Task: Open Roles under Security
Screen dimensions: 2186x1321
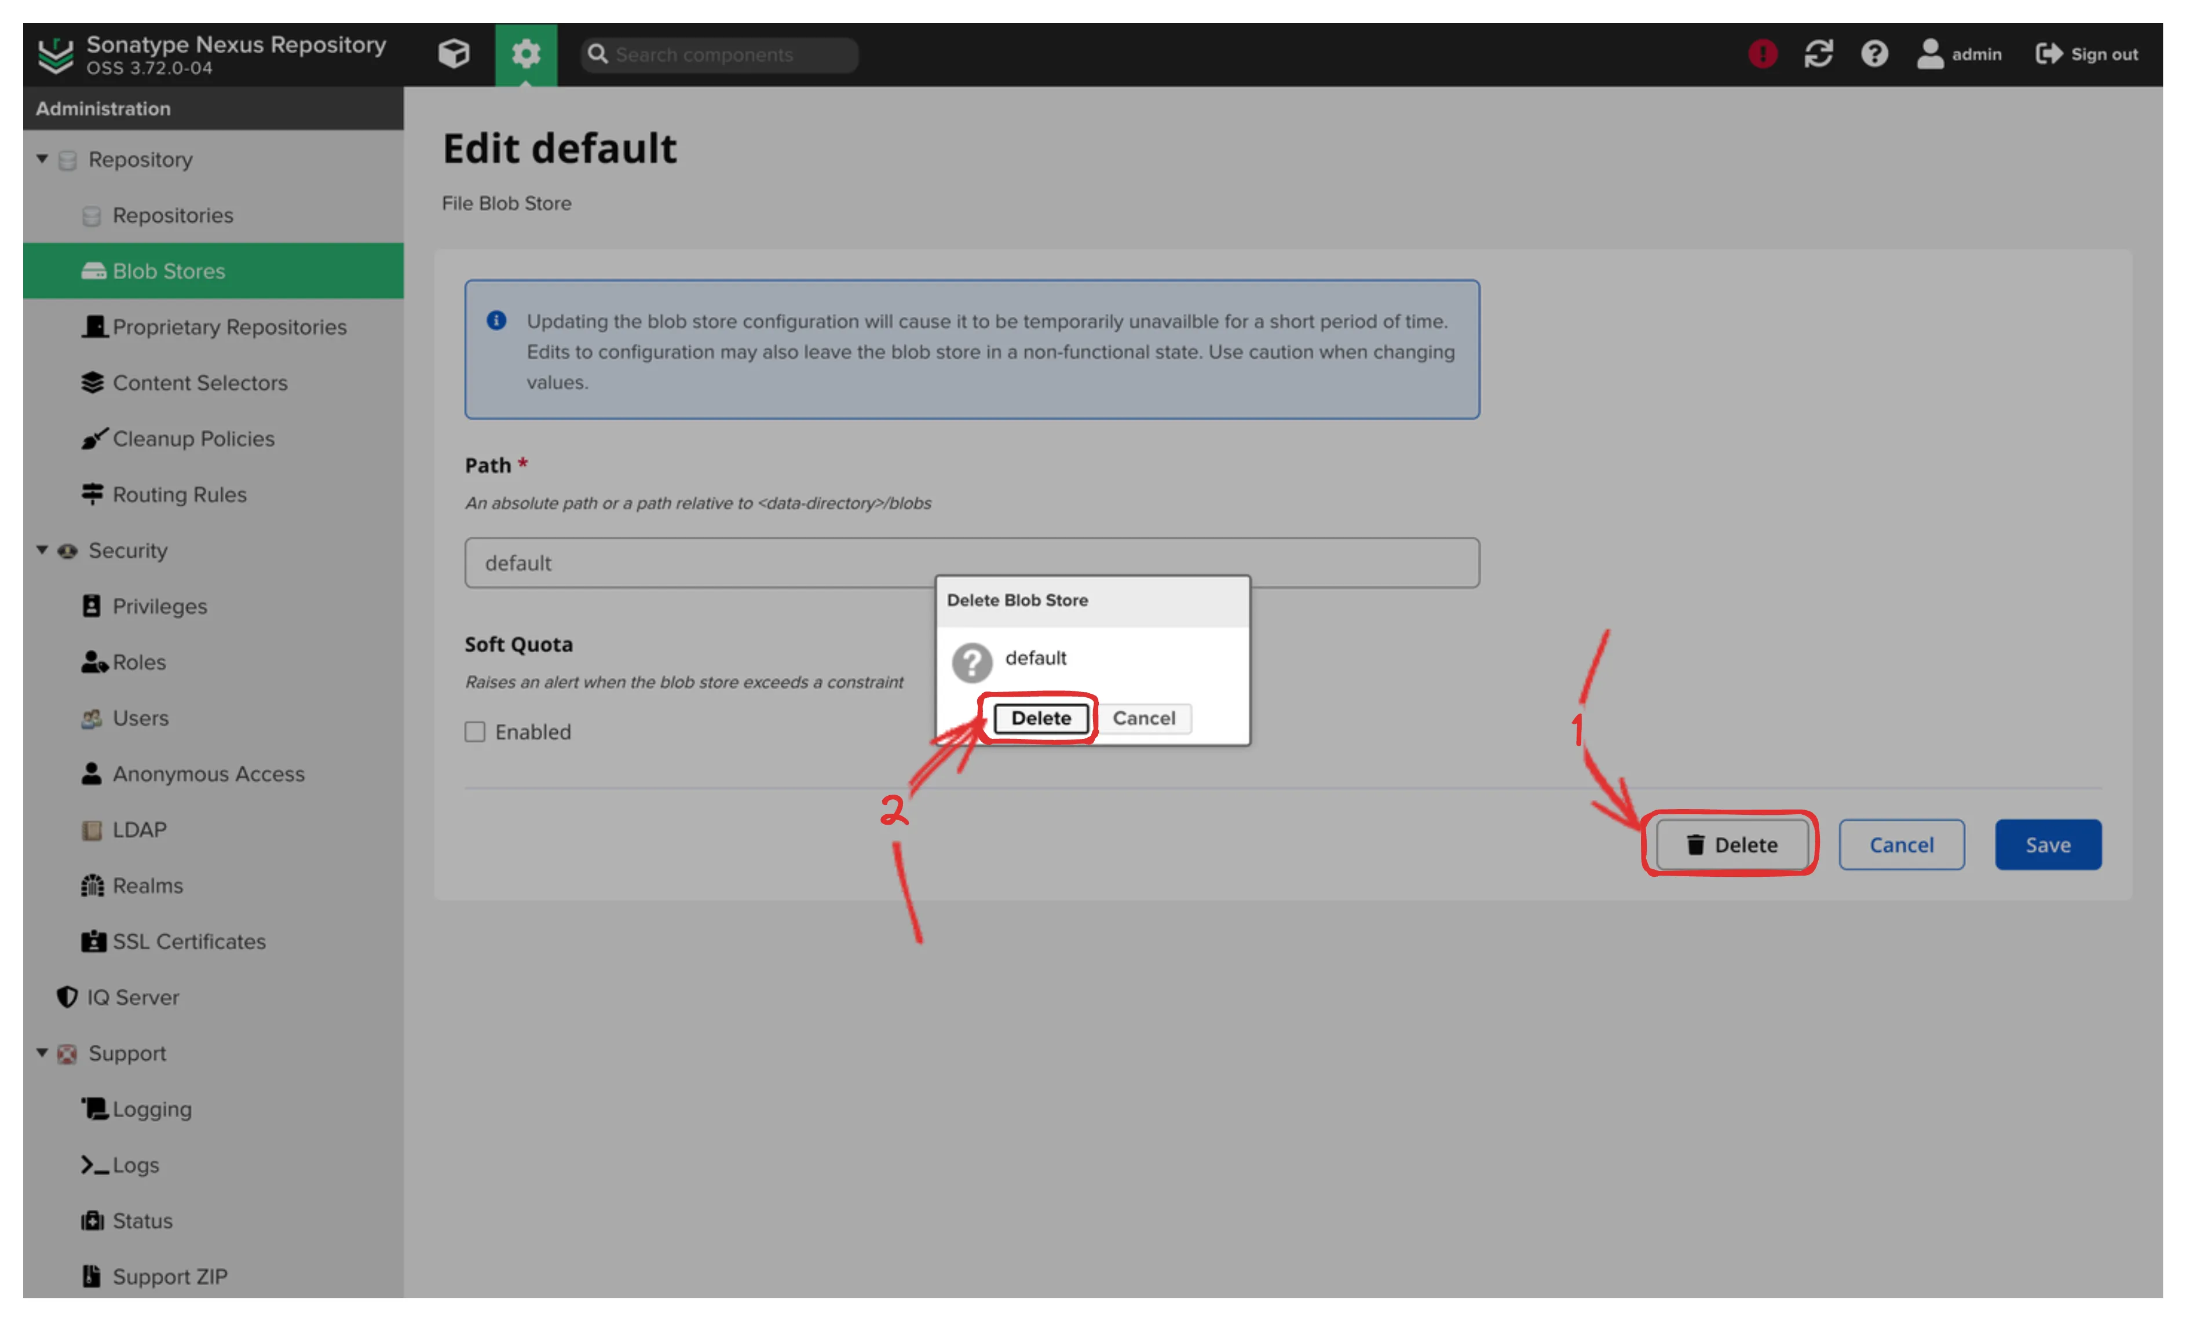Action: (139, 662)
